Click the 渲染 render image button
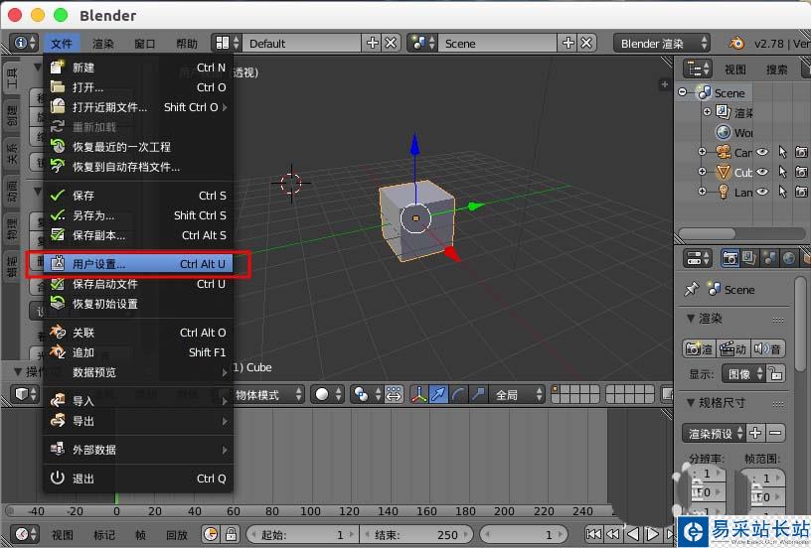The width and height of the screenshot is (811, 548). [699, 349]
